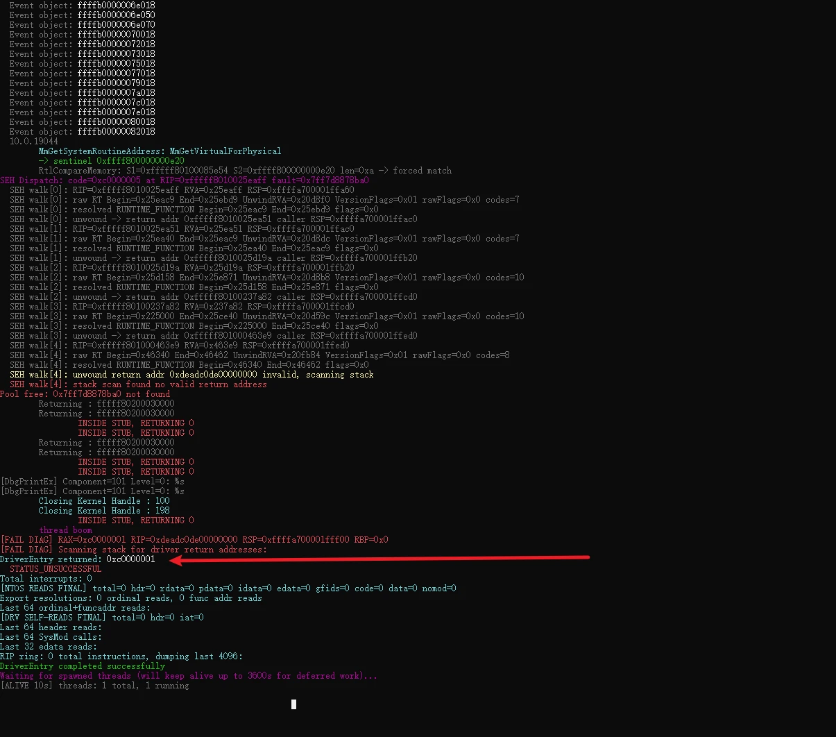Image resolution: width=836 pixels, height=737 pixels.
Task: Click the '[DRV SELF-READS FINAL]' line
Action: point(102,617)
